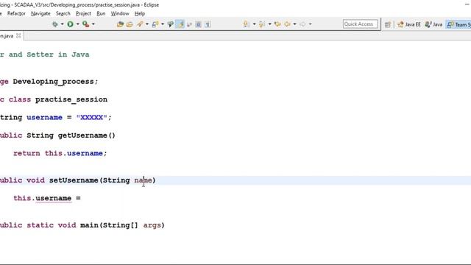Click the Search flashlight icon
Viewport: 471px width, 265px height.
[x=140, y=24]
